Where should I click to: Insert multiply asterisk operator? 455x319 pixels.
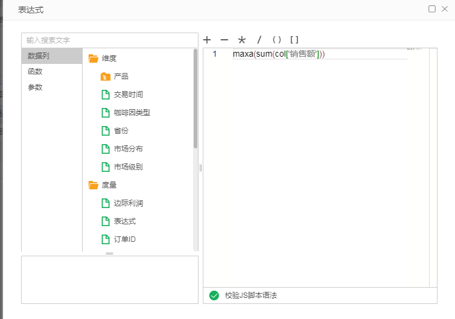[x=242, y=40]
